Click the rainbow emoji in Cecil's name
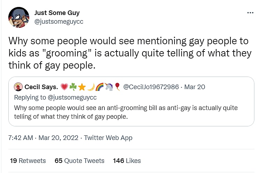The width and height of the screenshot is (261, 173). (100, 87)
